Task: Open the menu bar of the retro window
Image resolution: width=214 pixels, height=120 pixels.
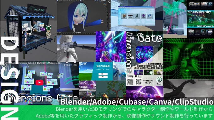Action: click(x=137, y=8)
